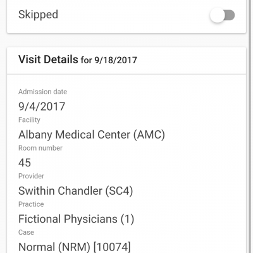Screen dimensions: 253x253
Task: Click the Case field label
Action: click(x=26, y=232)
